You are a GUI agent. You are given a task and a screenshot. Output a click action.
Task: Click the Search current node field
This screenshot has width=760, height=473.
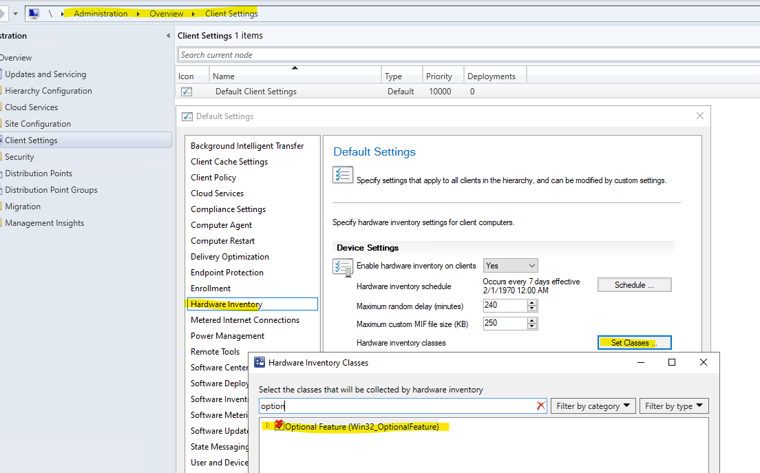[x=468, y=55]
